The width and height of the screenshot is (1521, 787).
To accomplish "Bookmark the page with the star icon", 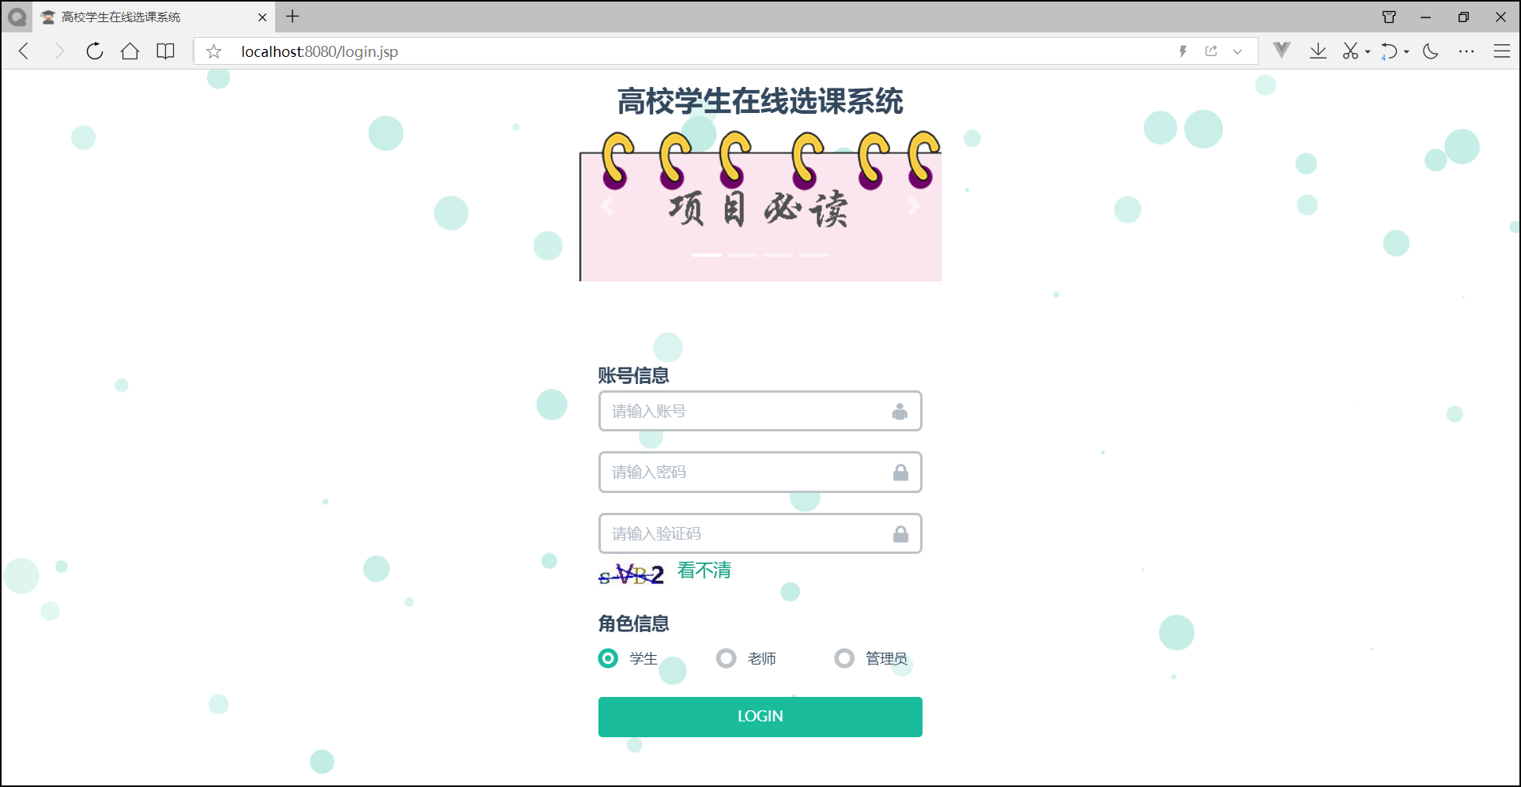I will click(x=213, y=51).
